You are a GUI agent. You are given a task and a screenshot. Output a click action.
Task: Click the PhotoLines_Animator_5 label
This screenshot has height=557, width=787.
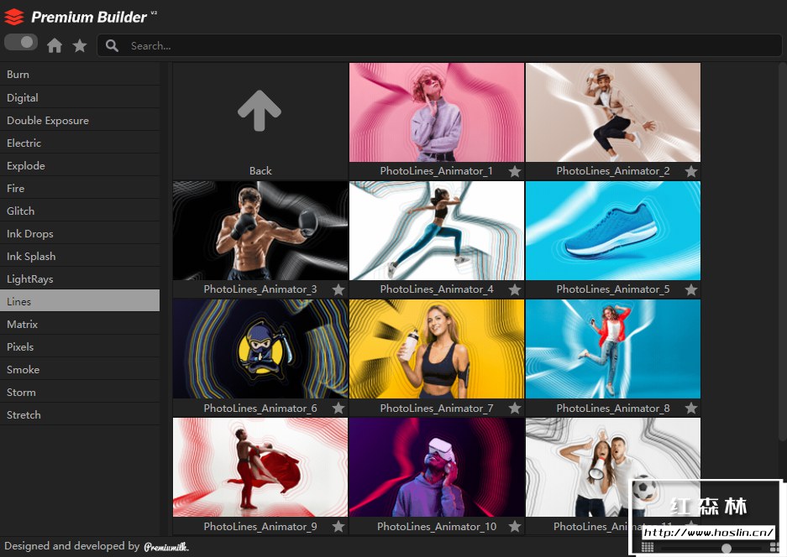[613, 289]
